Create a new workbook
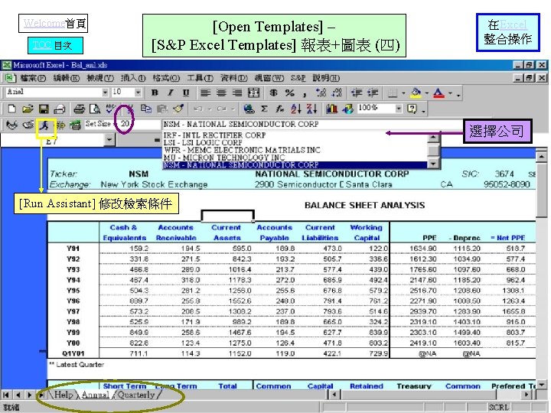 11,109
